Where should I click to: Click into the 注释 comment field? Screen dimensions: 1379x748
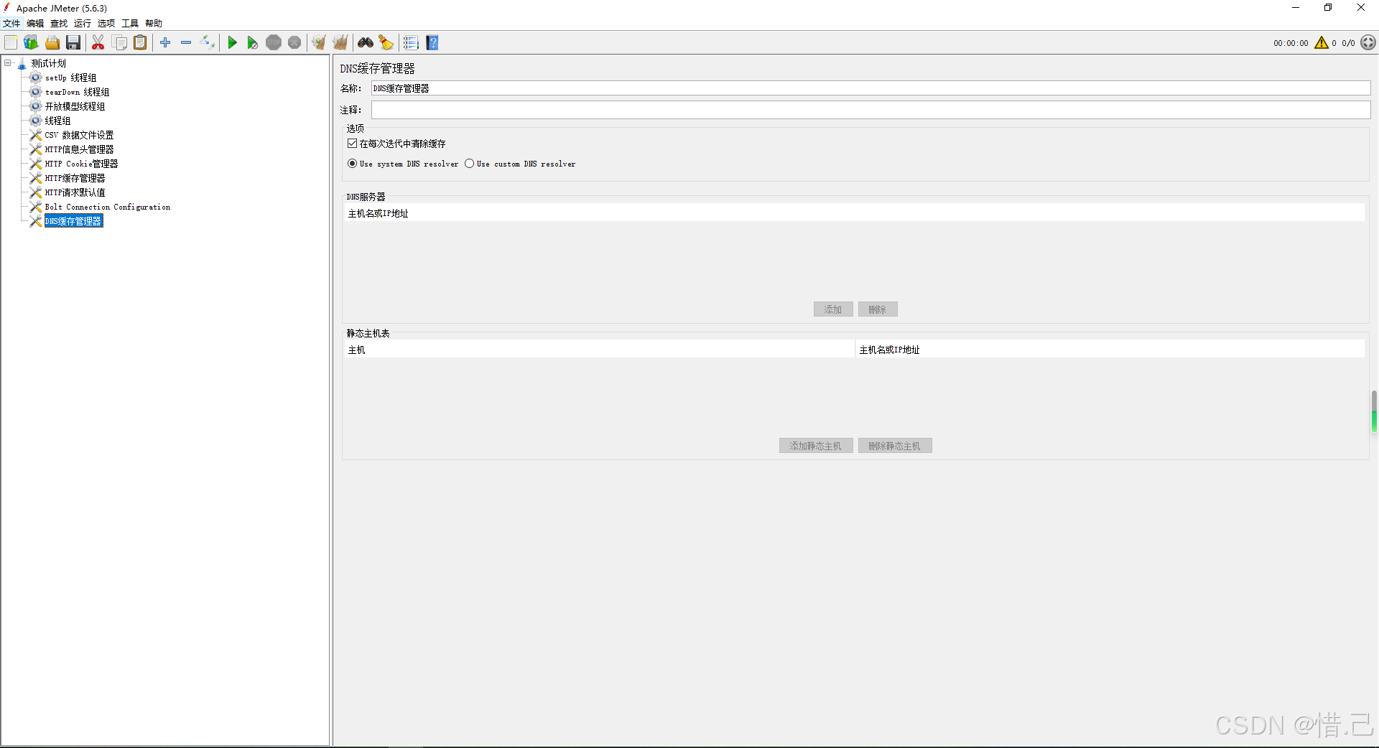point(870,110)
